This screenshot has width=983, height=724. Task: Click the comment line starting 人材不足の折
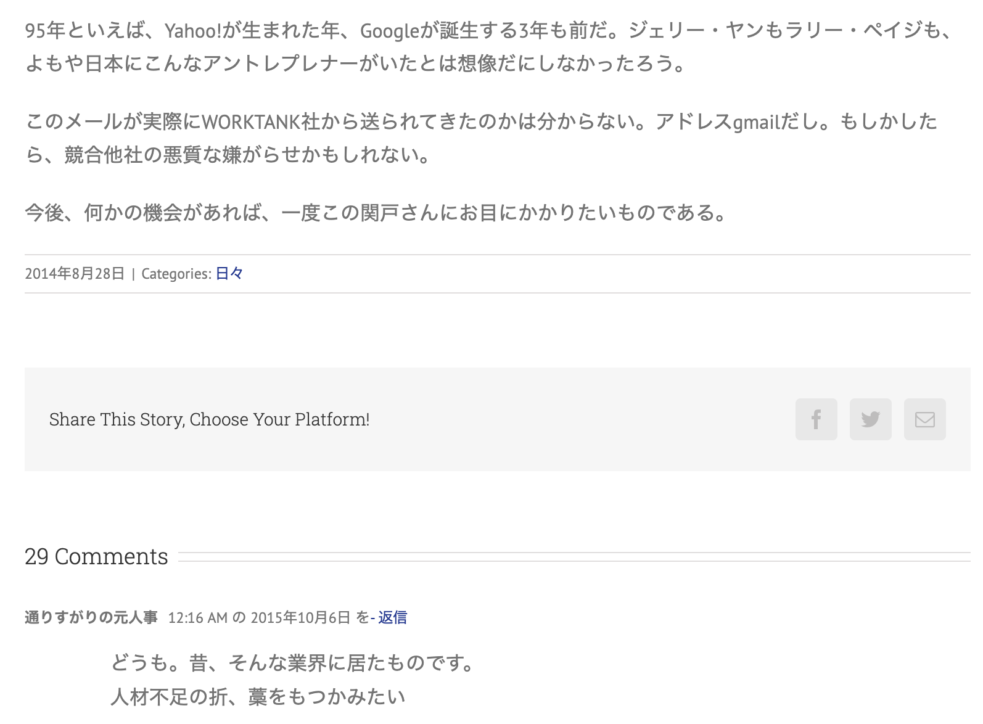[258, 697]
